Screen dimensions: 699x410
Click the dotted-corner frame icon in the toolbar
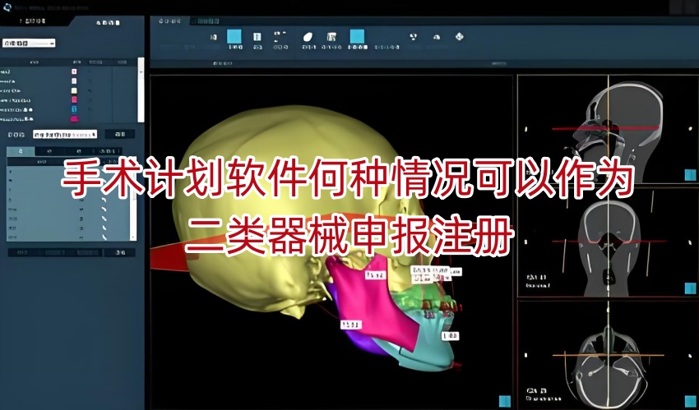tap(280, 37)
